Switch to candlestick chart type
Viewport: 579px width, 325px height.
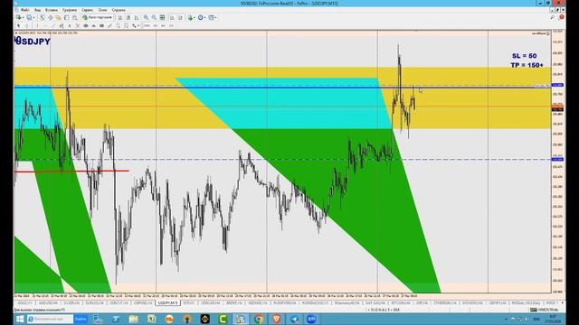coord(128,18)
